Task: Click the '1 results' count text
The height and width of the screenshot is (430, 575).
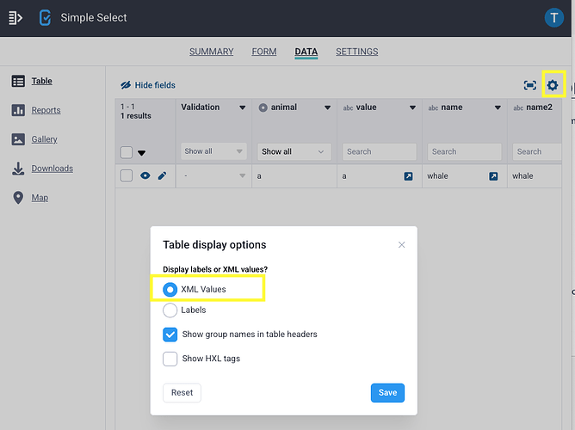Action: point(136,116)
